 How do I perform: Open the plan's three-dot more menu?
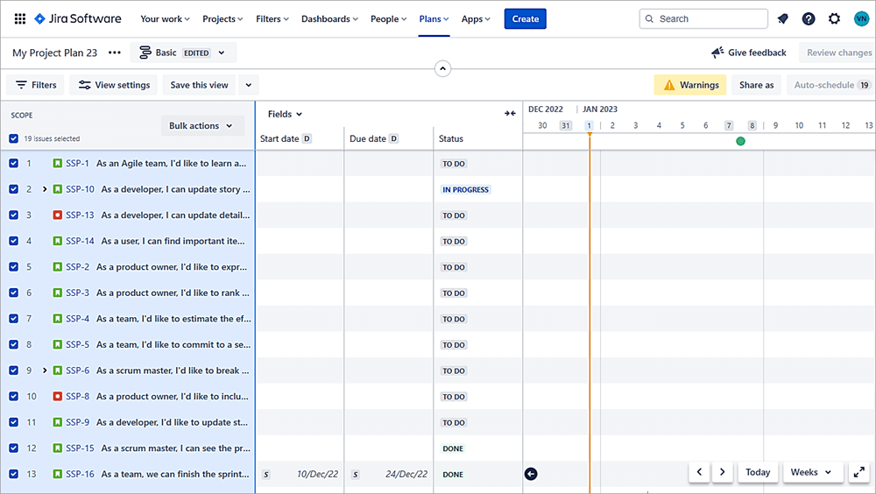pos(115,53)
